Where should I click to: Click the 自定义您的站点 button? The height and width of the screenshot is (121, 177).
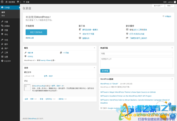click(x=36, y=32)
